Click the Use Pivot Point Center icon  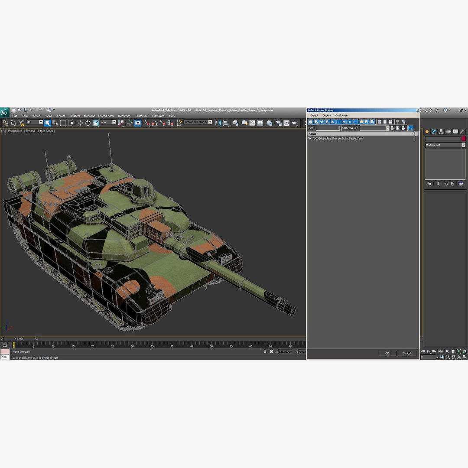pyautogui.click(x=121, y=123)
